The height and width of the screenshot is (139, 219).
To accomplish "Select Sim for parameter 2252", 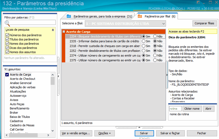I will [143, 51].
